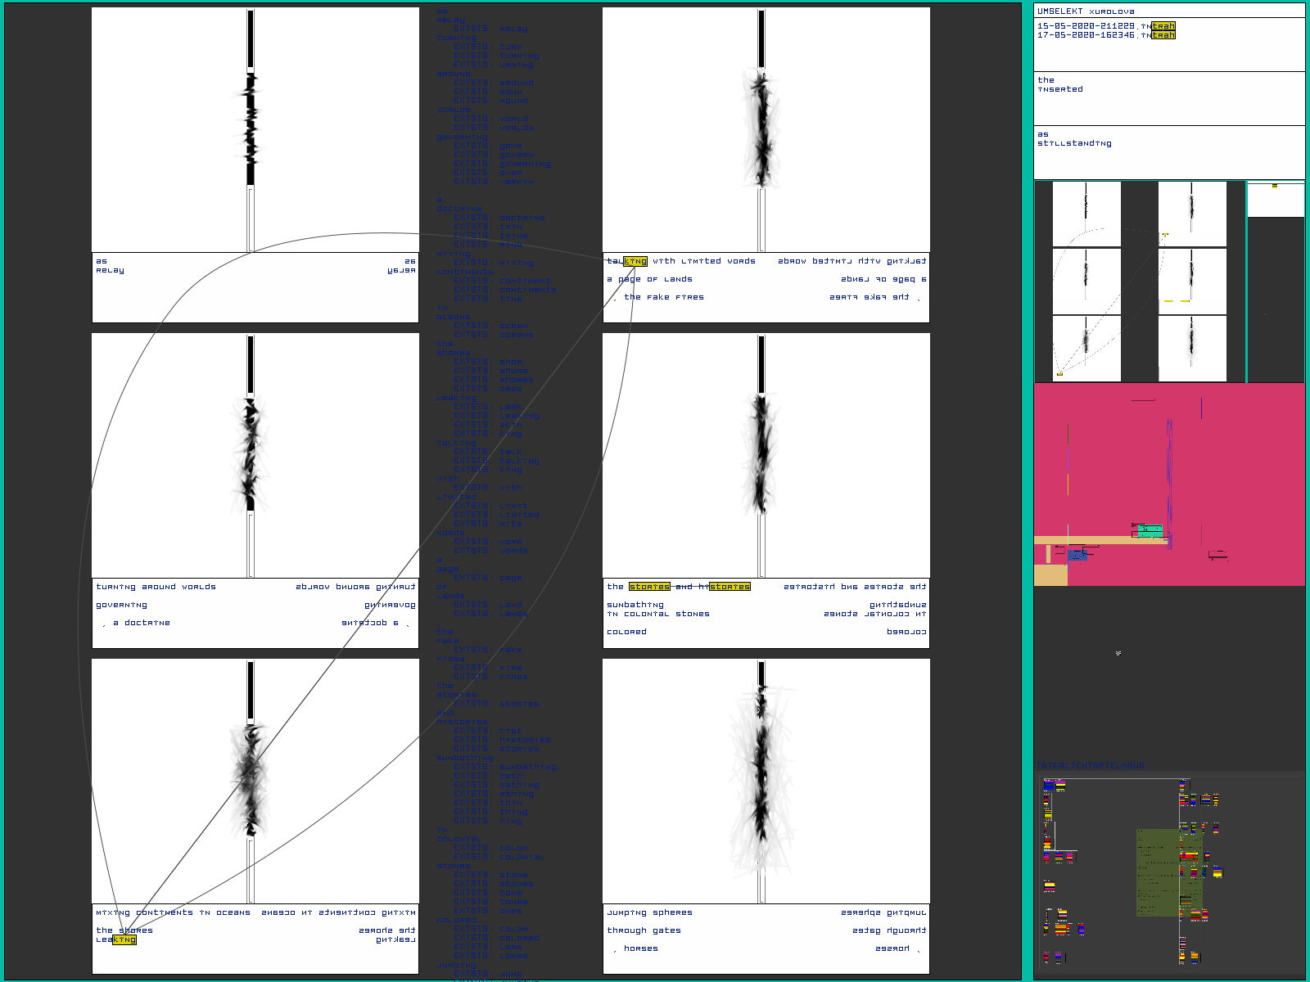Select the green rectangle on pink map
Viewport: 1310px width, 982px height.
pos(1150,531)
